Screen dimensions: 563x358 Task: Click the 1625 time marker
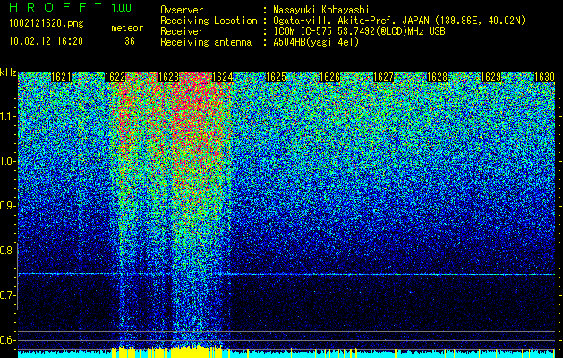276,77
